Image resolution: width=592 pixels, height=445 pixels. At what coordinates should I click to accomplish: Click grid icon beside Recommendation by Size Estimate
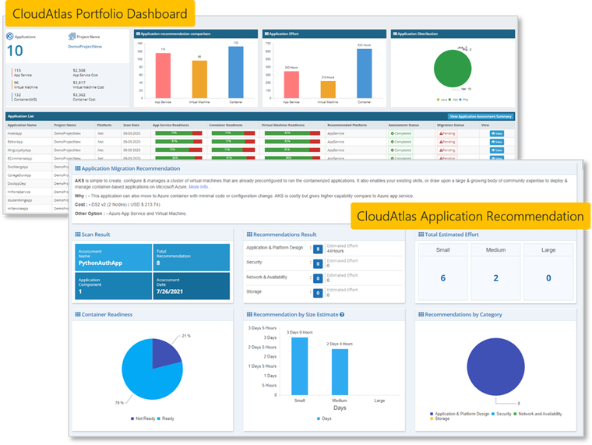(x=249, y=314)
